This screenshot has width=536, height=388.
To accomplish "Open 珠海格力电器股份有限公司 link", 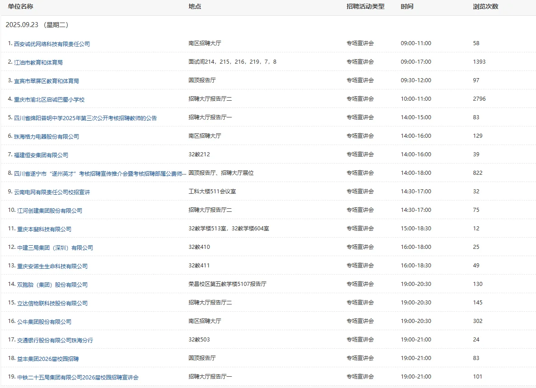I will click(x=47, y=136).
